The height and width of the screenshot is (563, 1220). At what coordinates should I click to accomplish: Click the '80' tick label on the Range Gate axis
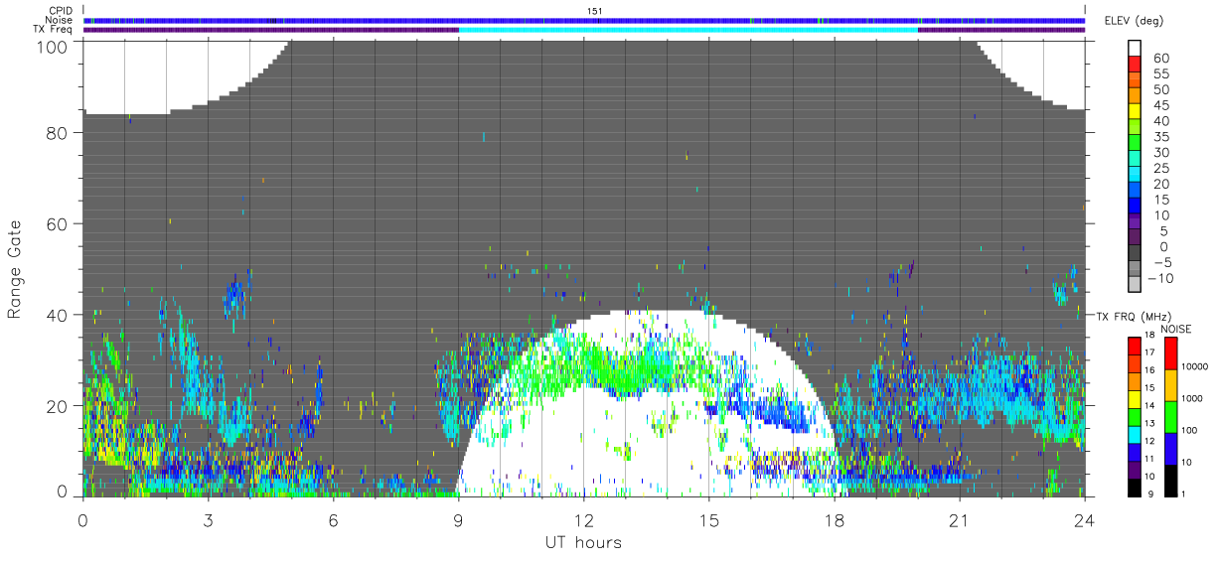[x=57, y=132]
